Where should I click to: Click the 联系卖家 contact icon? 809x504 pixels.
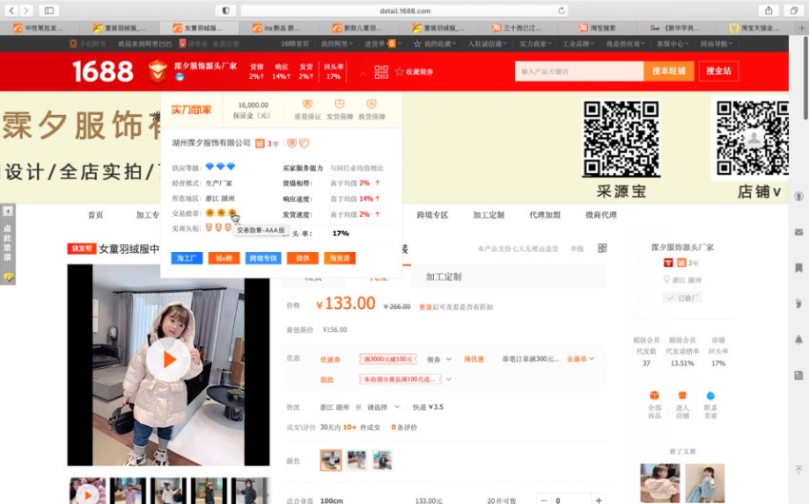point(710,400)
